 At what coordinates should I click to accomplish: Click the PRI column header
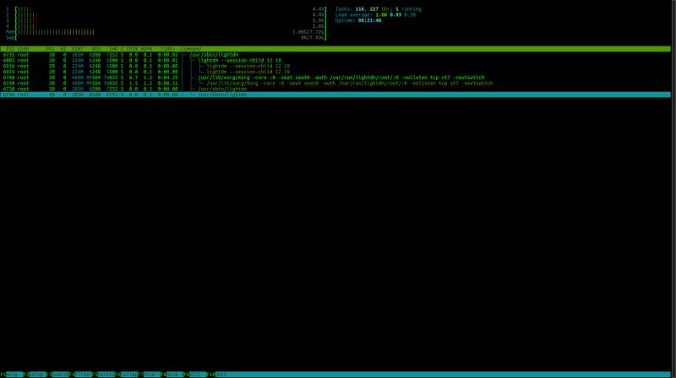(x=51, y=49)
